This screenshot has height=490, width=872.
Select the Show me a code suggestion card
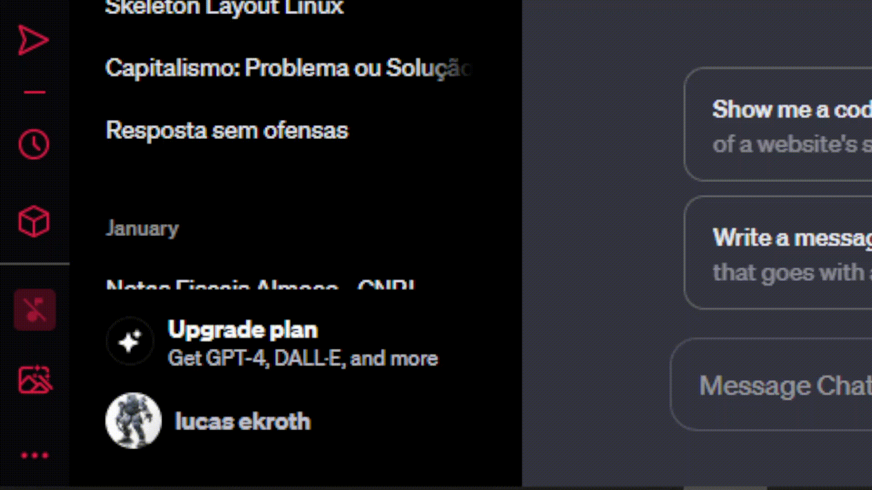(778, 124)
